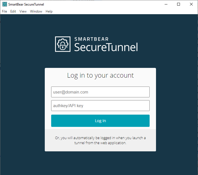198x175 pixels.
Task: Close the SecureTunnel window
Action: point(191,4)
